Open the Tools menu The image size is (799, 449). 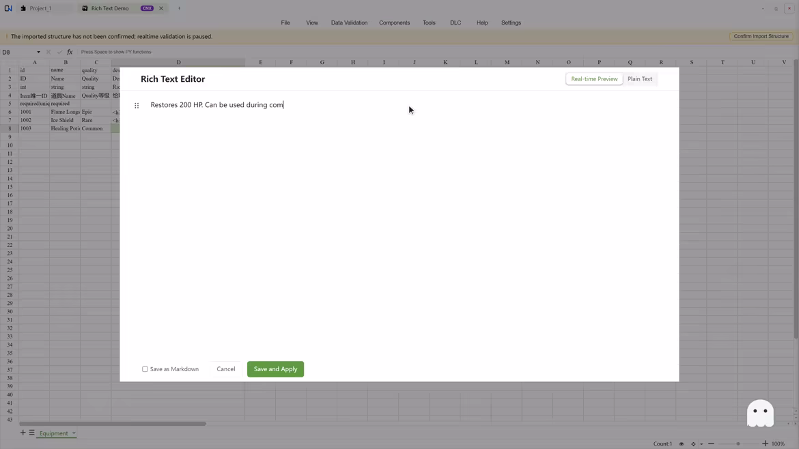pos(429,23)
